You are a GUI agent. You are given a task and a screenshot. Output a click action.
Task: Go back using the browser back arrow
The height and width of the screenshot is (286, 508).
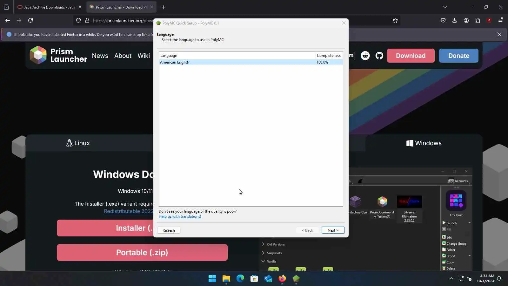click(8, 20)
